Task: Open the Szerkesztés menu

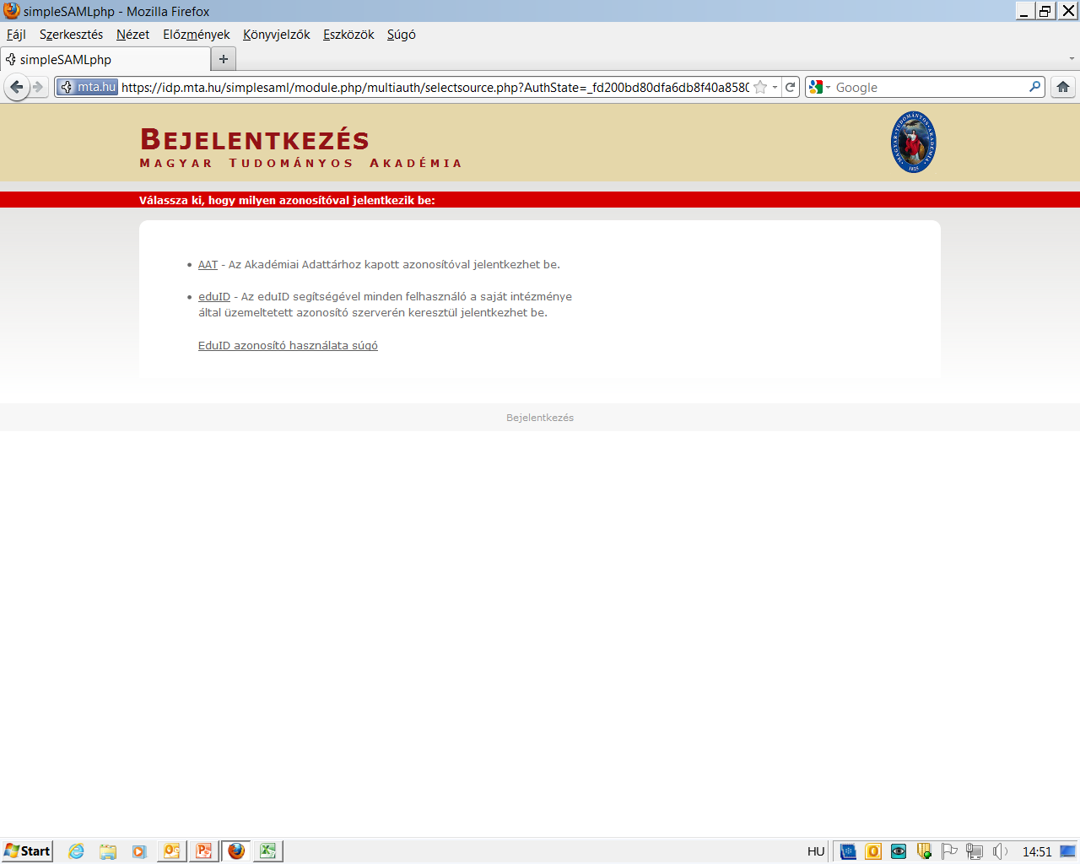Action: point(71,35)
